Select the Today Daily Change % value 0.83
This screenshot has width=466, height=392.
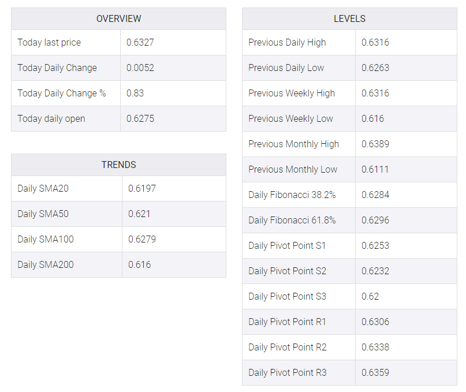pos(135,93)
